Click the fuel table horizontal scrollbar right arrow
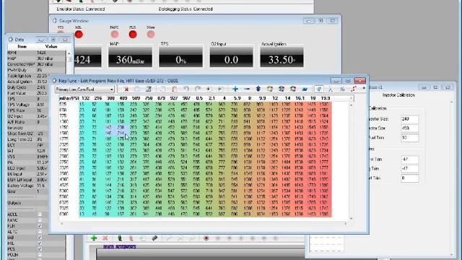 (346, 224)
